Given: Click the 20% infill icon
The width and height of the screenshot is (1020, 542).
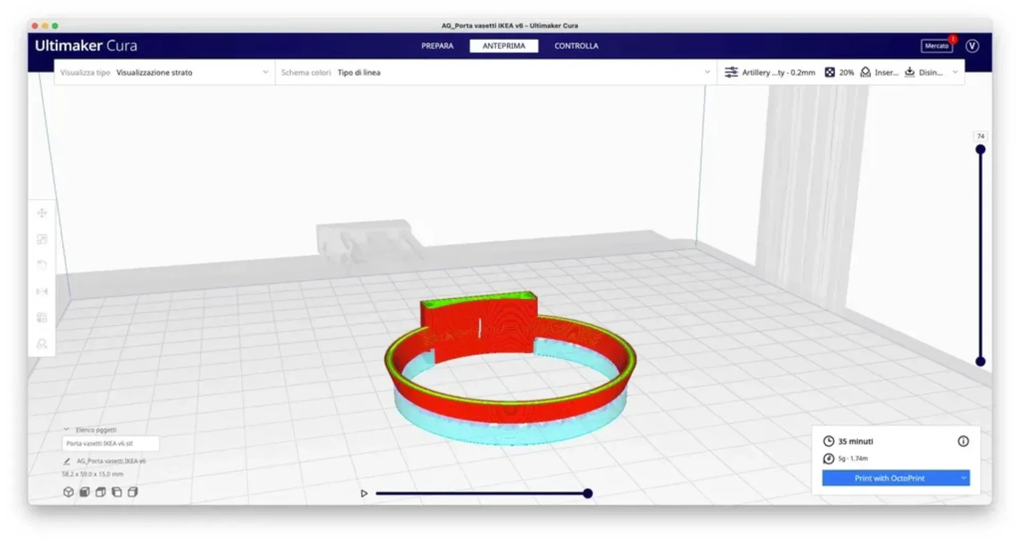Looking at the screenshot, I should coord(829,72).
